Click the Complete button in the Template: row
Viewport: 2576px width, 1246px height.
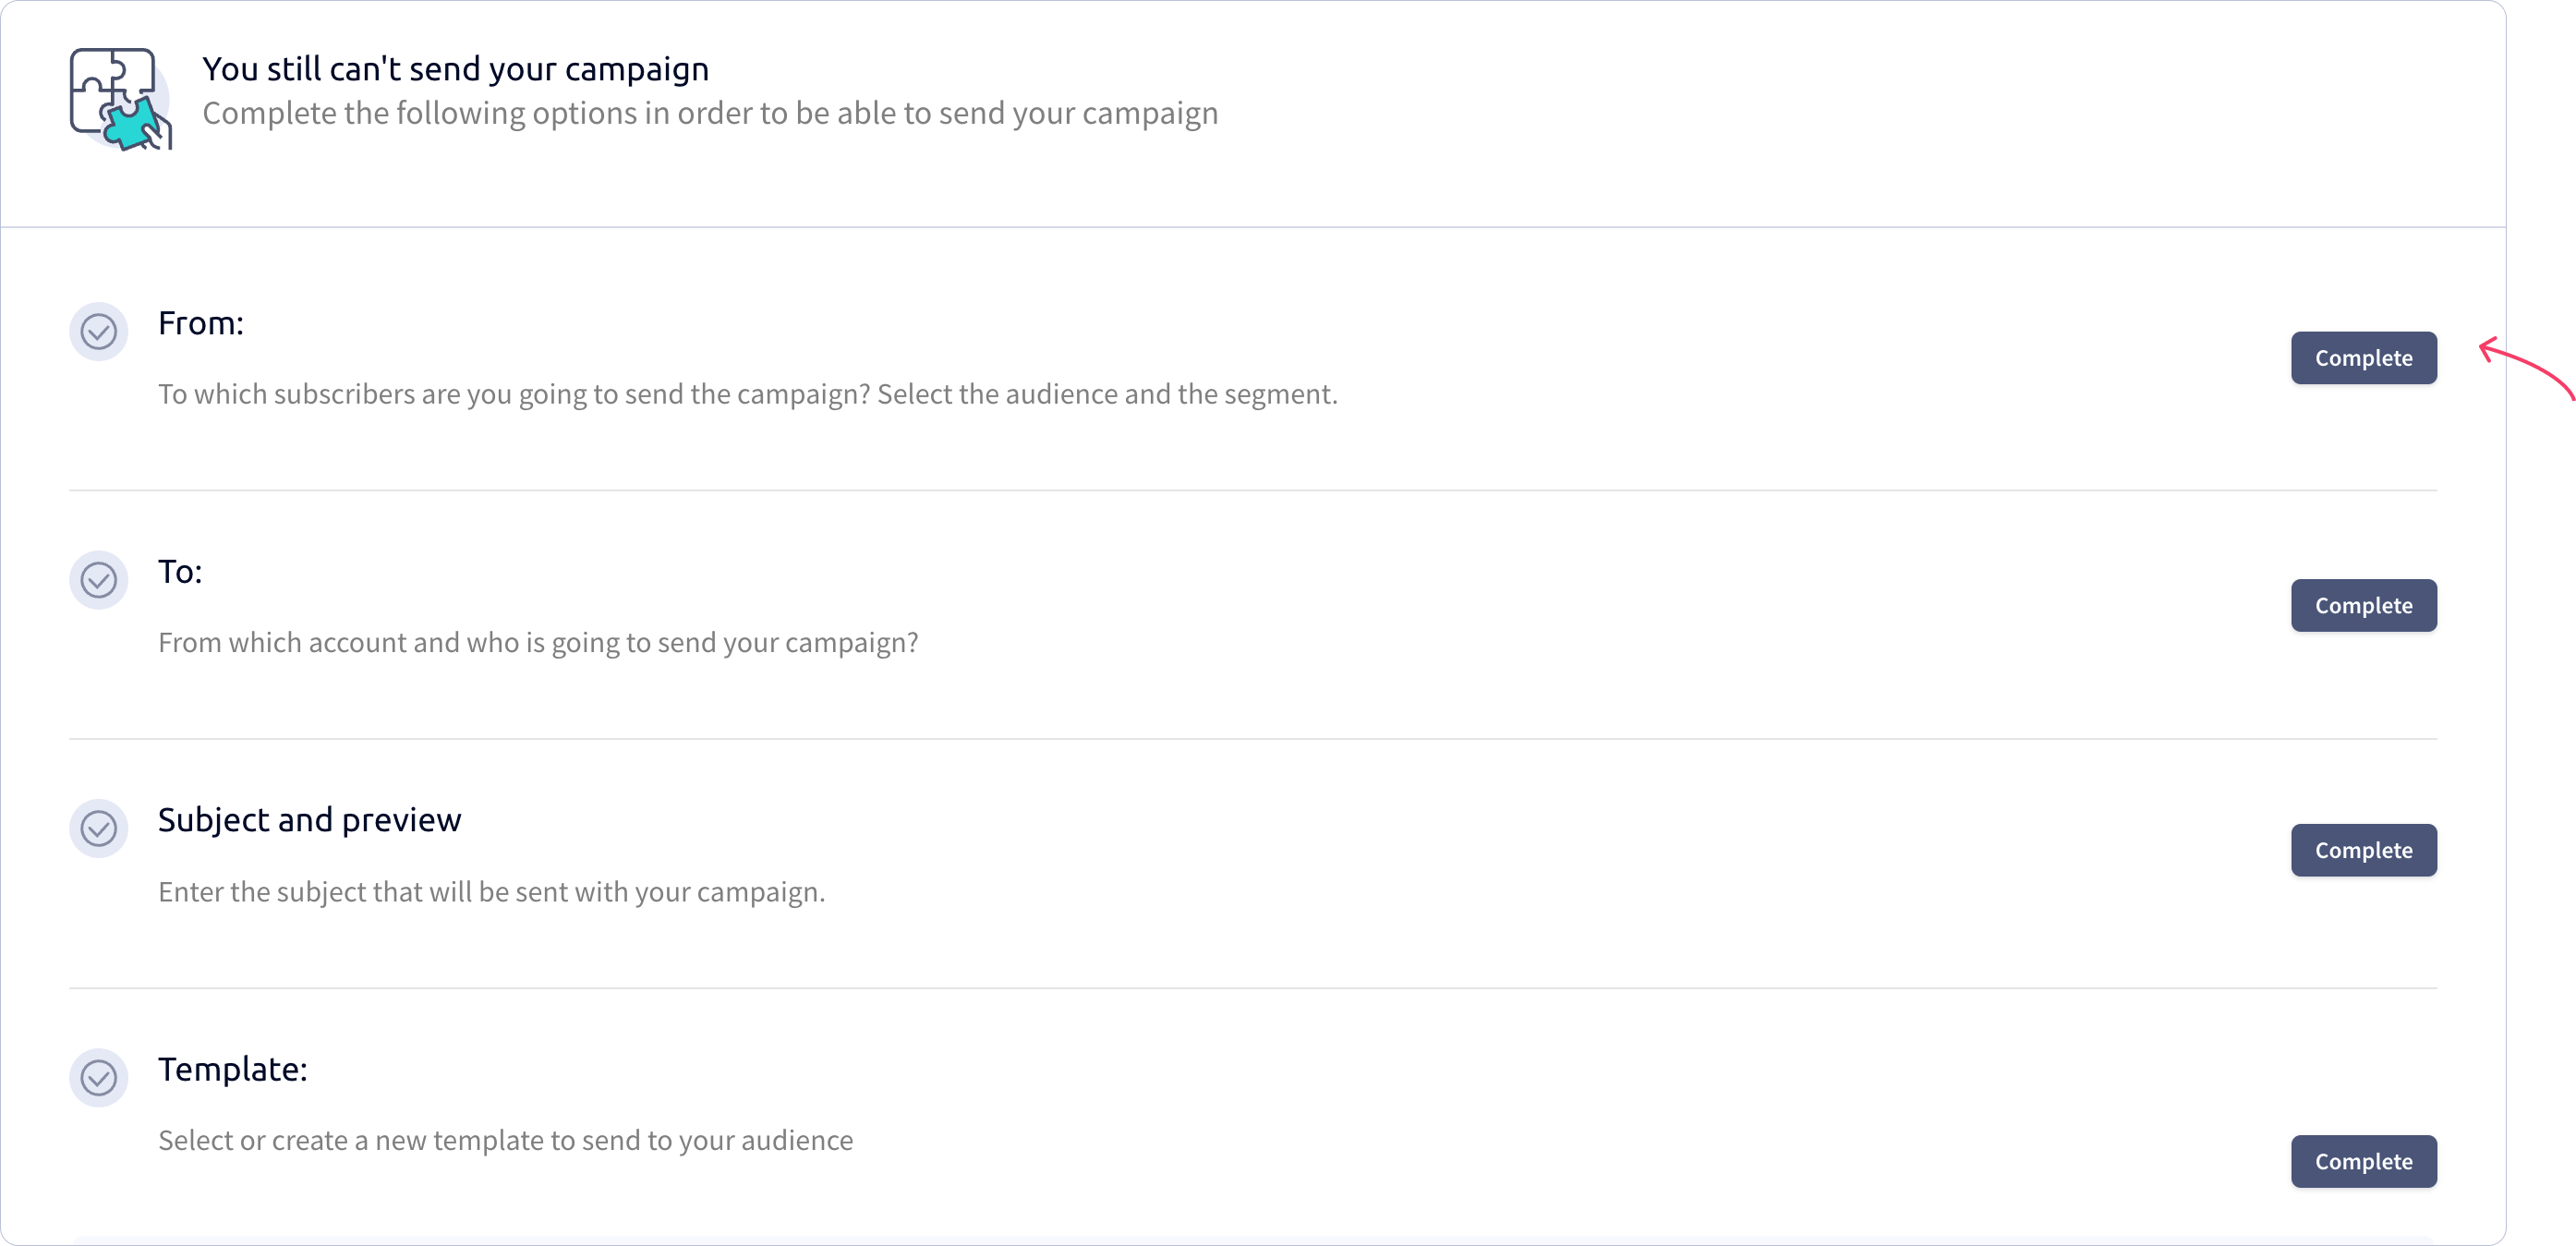tap(2363, 1161)
